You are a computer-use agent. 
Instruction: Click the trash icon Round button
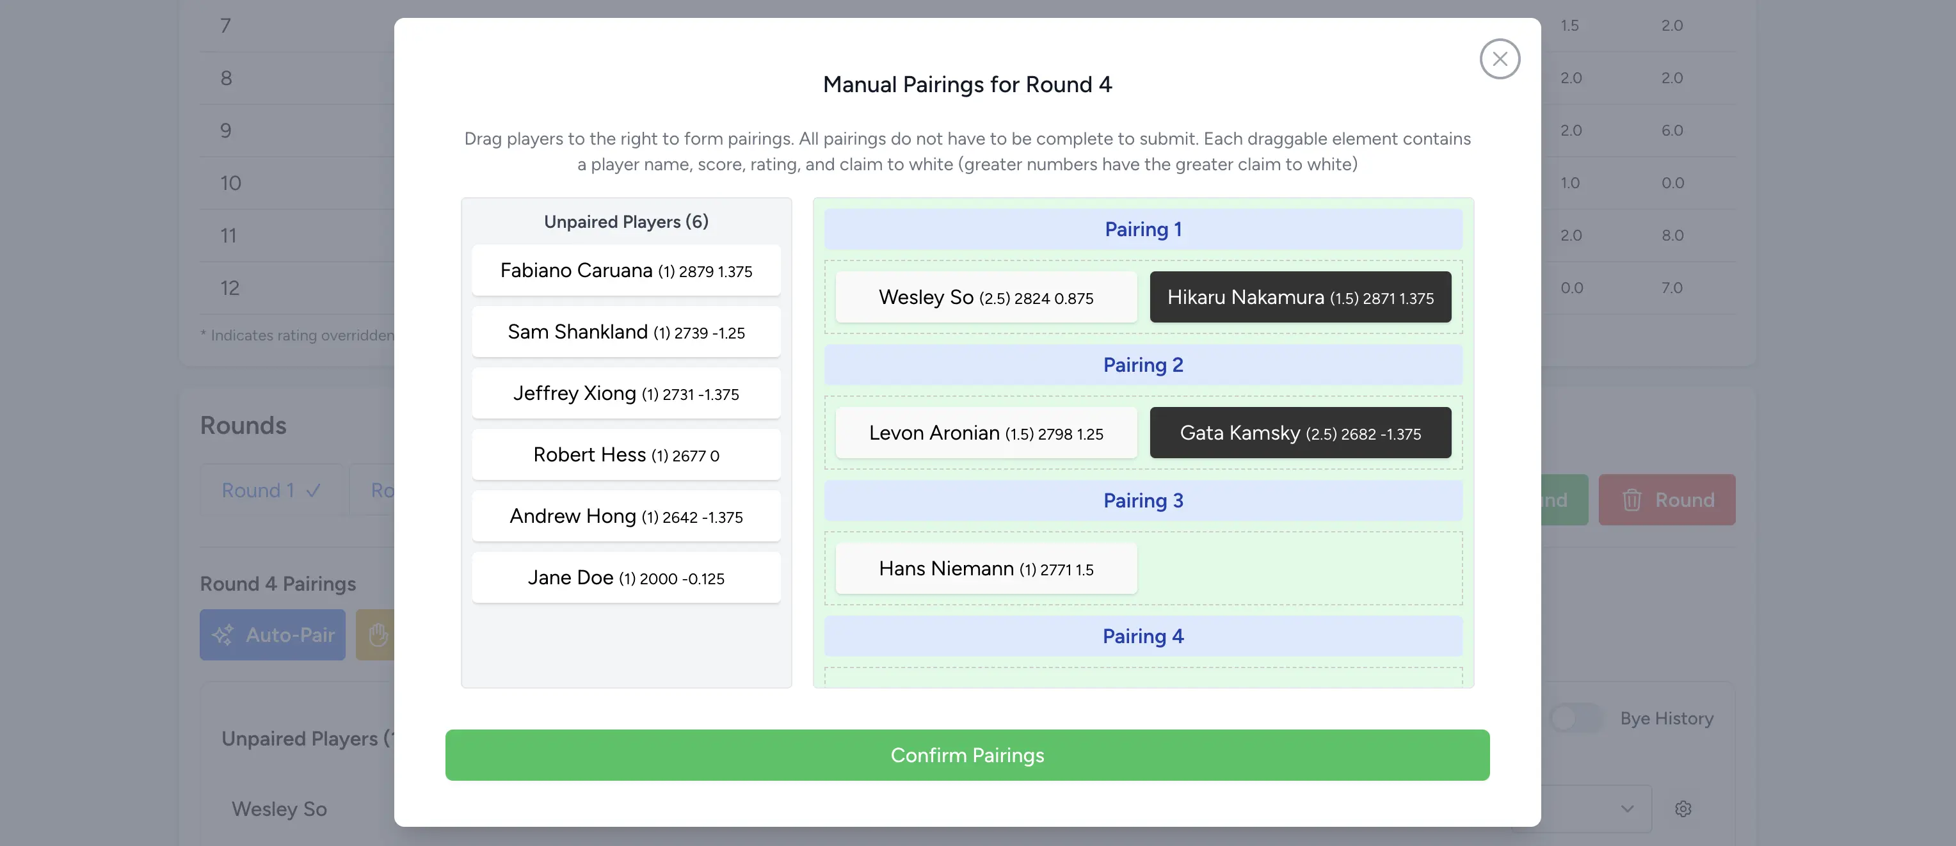(x=1666, y=500)
